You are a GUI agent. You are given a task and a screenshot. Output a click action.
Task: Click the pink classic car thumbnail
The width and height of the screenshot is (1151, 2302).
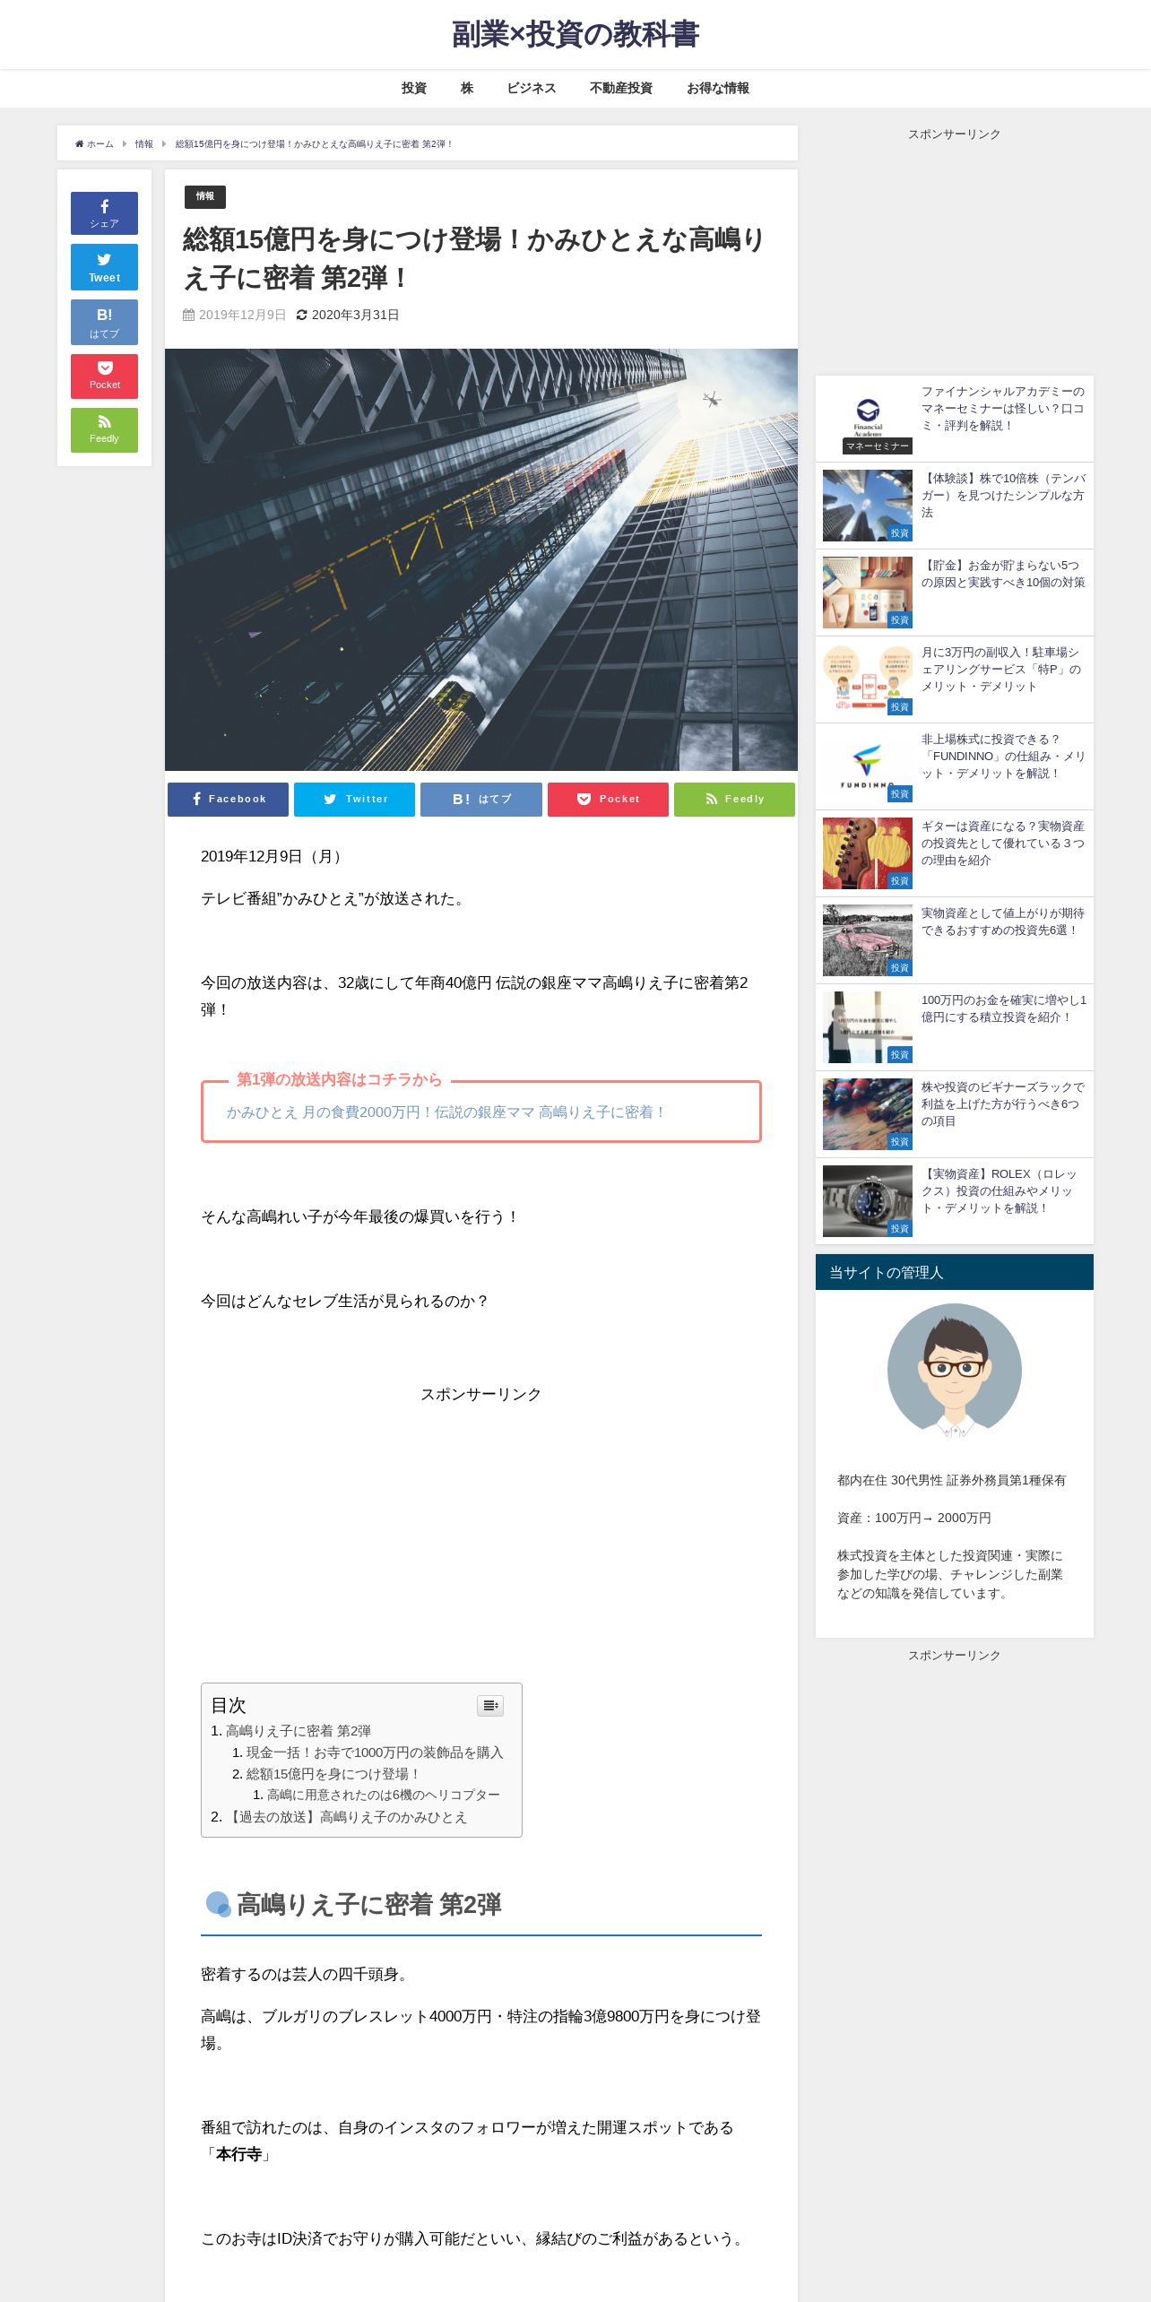pos(868,939)
